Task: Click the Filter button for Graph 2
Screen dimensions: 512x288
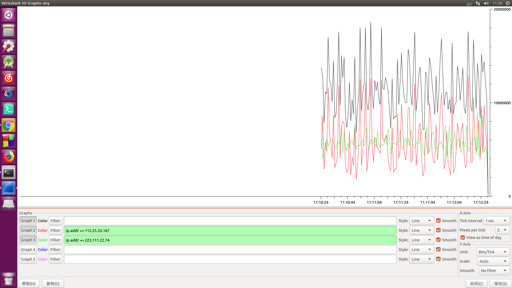Action: tap(56, 230)
